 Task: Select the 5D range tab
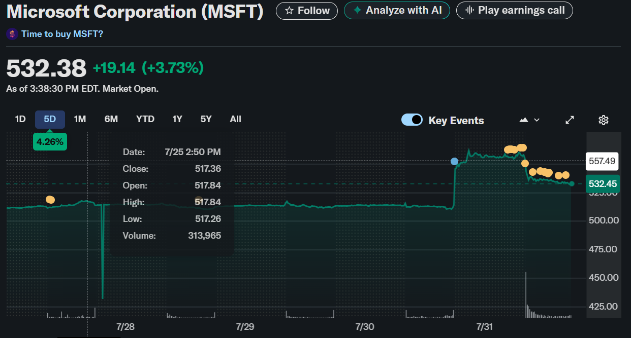point(50,119)
